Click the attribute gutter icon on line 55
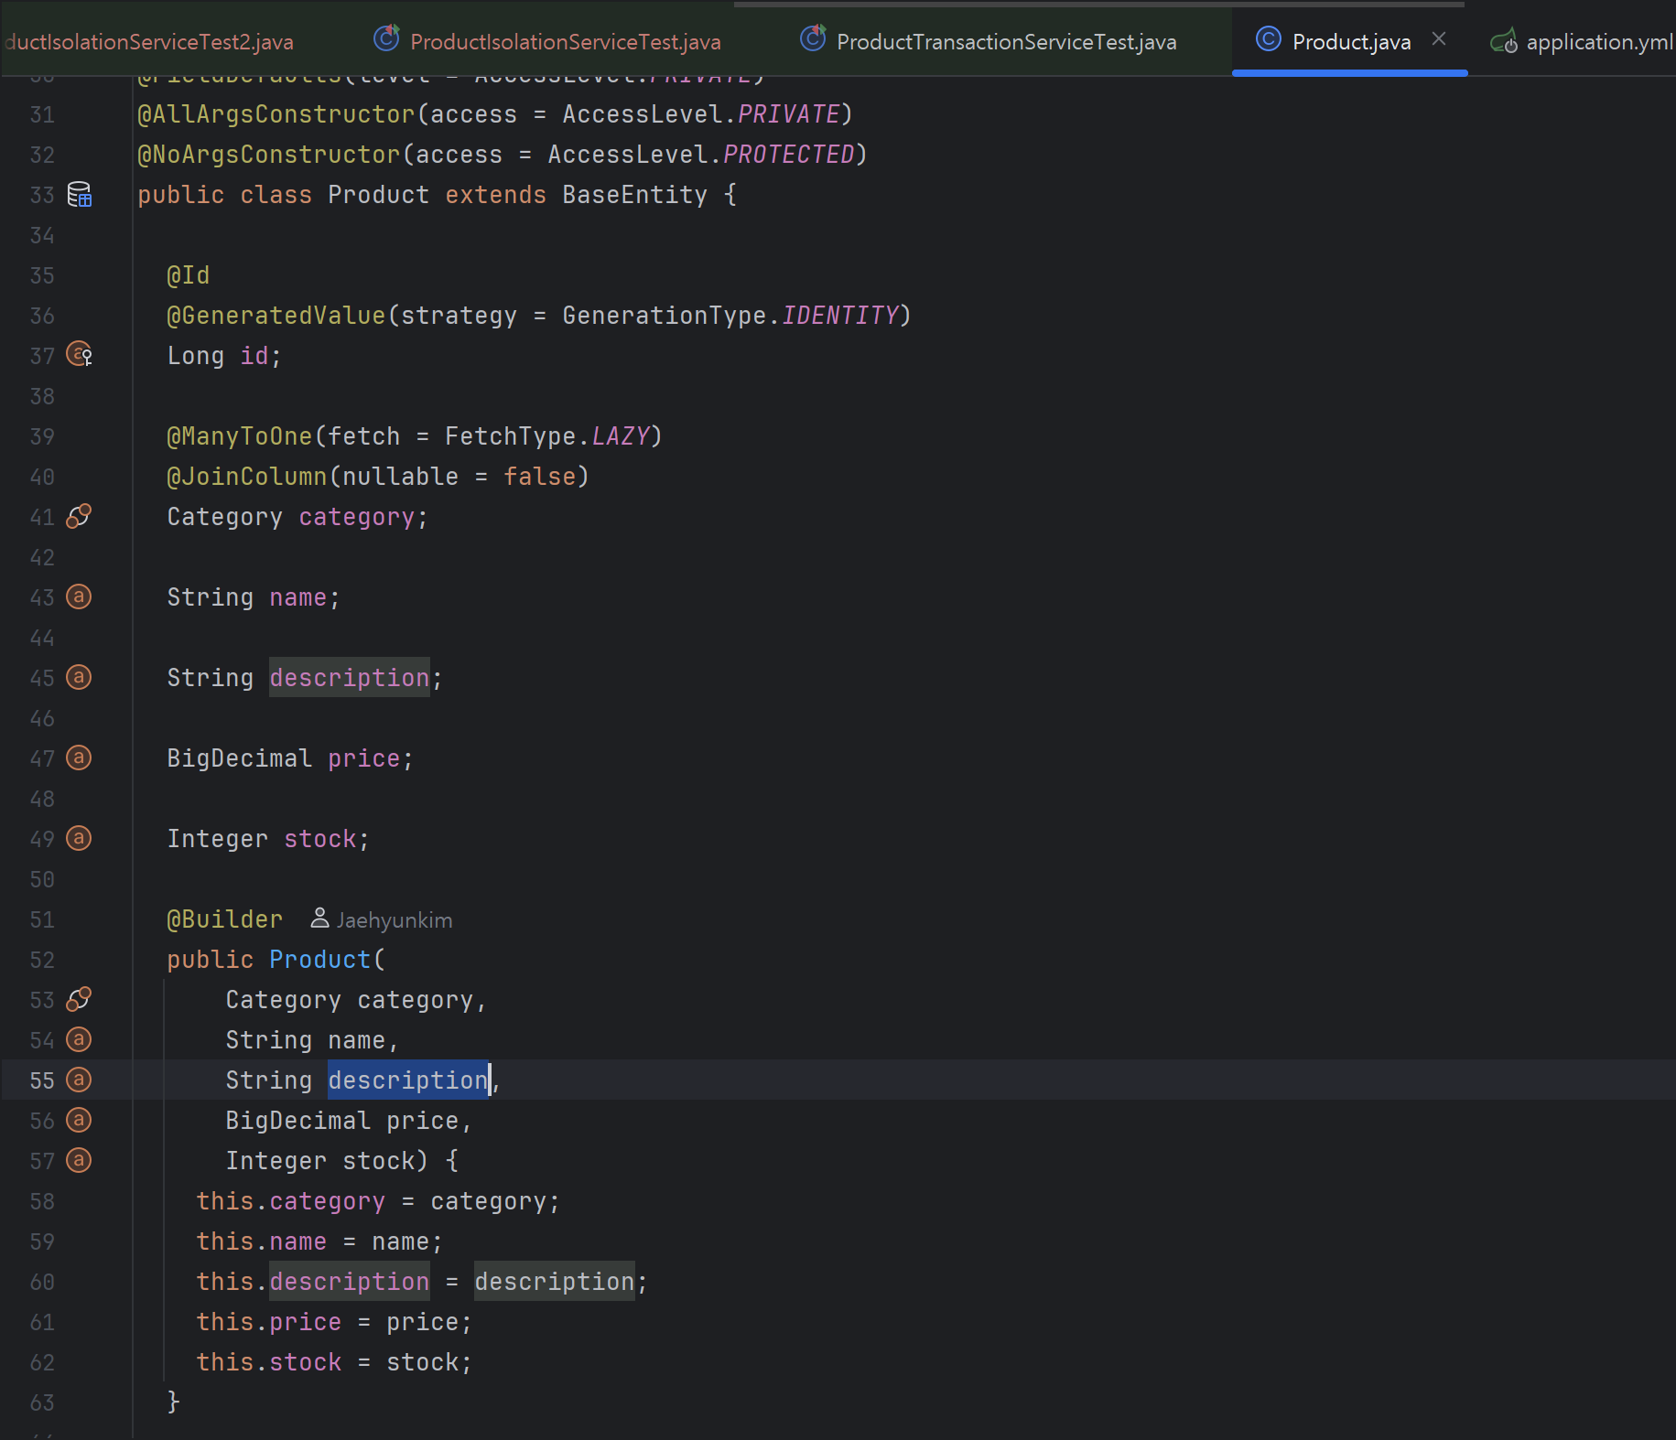Screen dimensions: 1676x1440 (80, 1080)
